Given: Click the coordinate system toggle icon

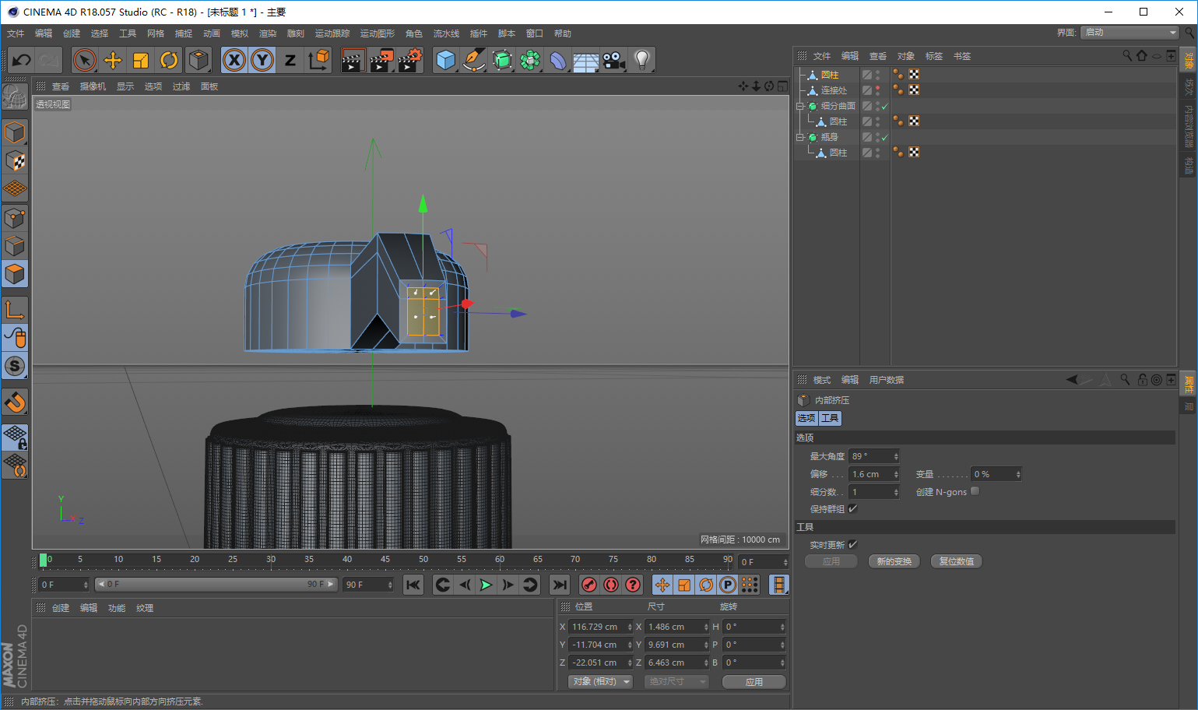Looking at the screenshot, I should (x=318, y=60).
